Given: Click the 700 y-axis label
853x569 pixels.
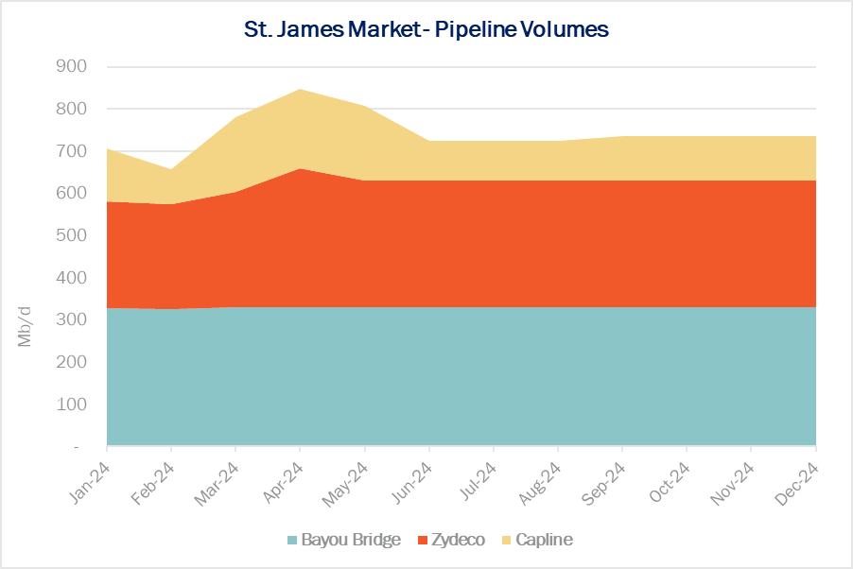Looking at the screenshot, I should click(71, 150).
